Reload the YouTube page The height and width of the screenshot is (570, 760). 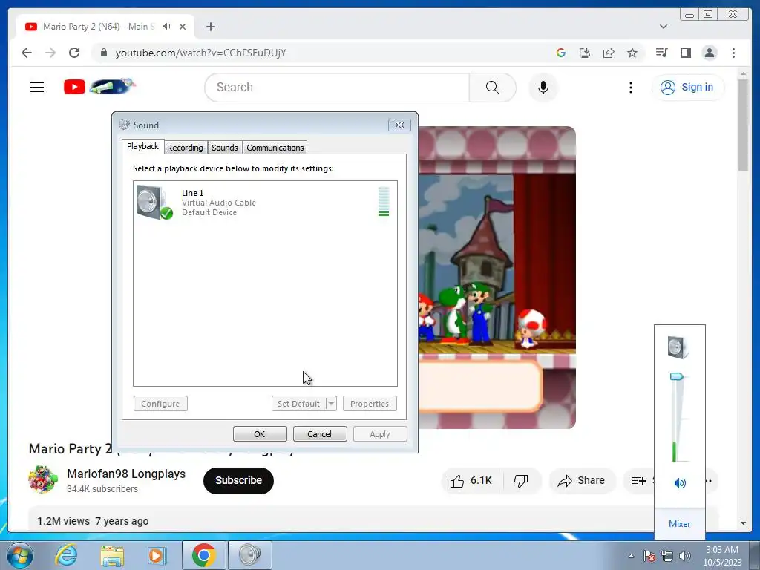point(74,53)
